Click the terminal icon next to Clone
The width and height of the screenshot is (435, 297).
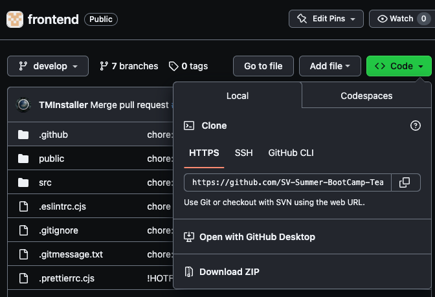point(189,126)
